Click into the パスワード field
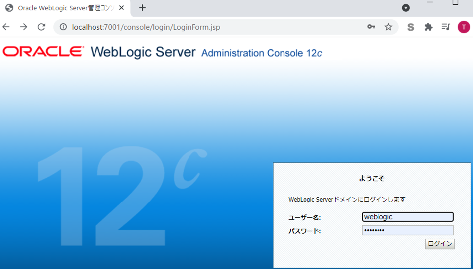 pyautogui.click(x=407, y=230)
